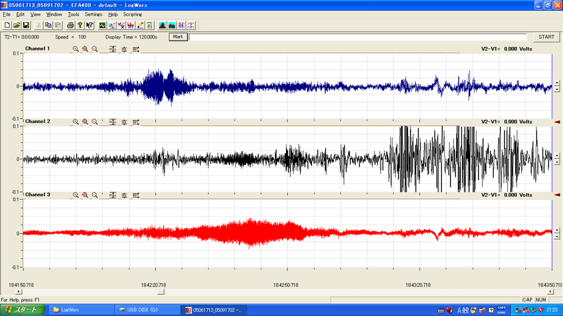Image resolution: width=563 pixels, height=316 pixels.
Task: Click the mark text input field
Action: pyautogui.click(x=358, y=37)
